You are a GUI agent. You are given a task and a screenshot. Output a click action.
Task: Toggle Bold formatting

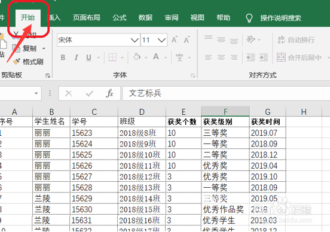[x=63, y=57]
